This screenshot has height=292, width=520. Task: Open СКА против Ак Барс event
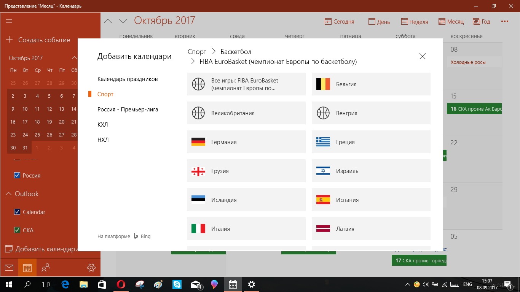coord(474,109)
